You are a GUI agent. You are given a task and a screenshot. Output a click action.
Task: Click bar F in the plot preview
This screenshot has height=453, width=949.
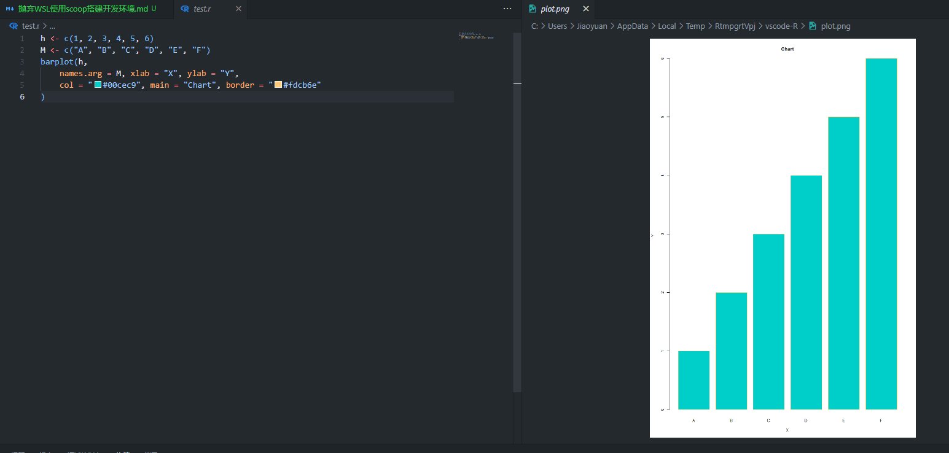pyautogui.click(x=881, y=234)
